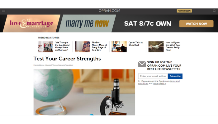This screenshot has height=124, width=218.
Task: Click the globe and microscope article image
Action: [84, 92]
